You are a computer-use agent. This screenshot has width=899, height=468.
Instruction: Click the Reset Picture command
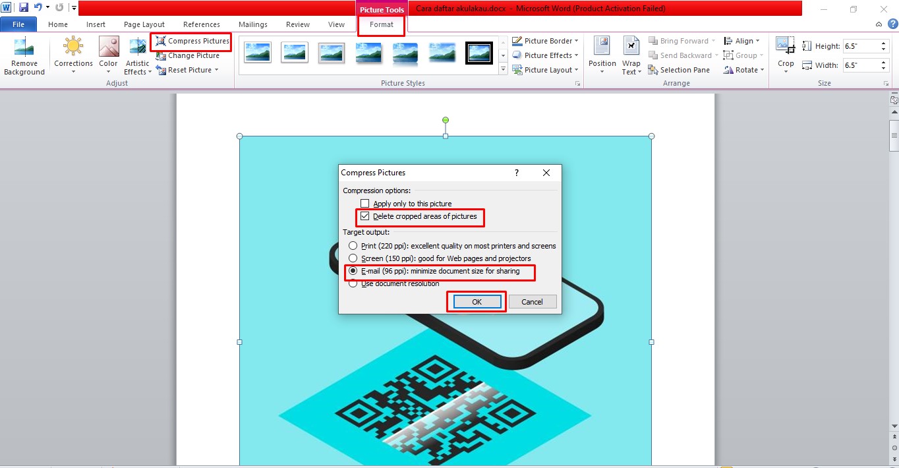coord(187,70)
